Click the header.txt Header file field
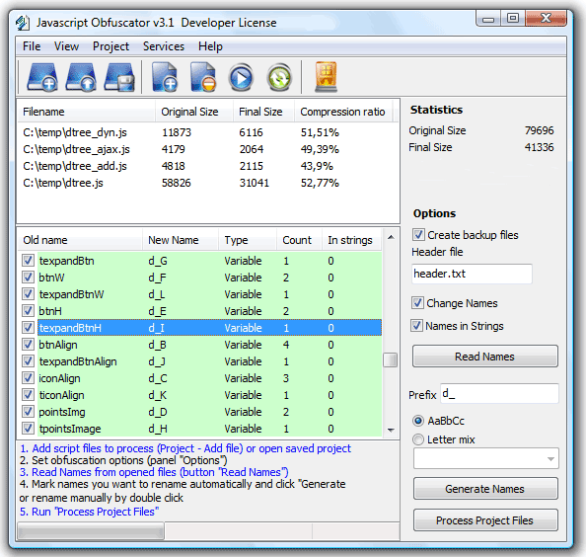Image resolution: width=586 pixels, height=557 pixels. 472,274
